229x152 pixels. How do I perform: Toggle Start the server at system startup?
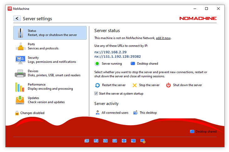pos(96,94)
